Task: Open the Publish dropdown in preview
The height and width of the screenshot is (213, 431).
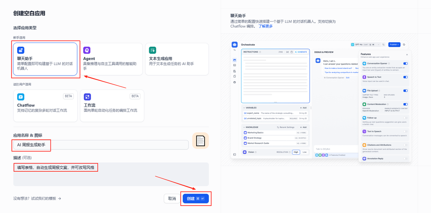Action: click(394, 45)
